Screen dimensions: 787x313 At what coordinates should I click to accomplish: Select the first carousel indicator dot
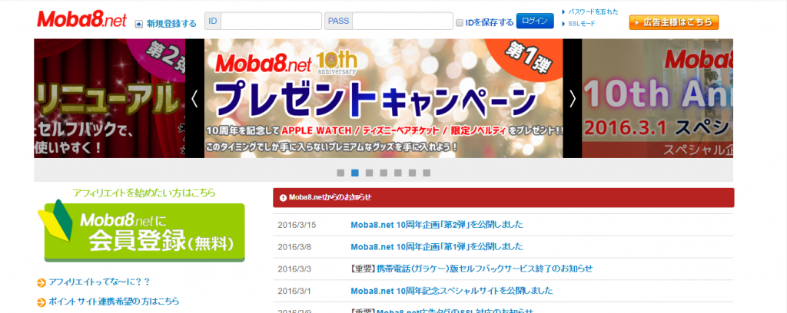click(340, 173)
